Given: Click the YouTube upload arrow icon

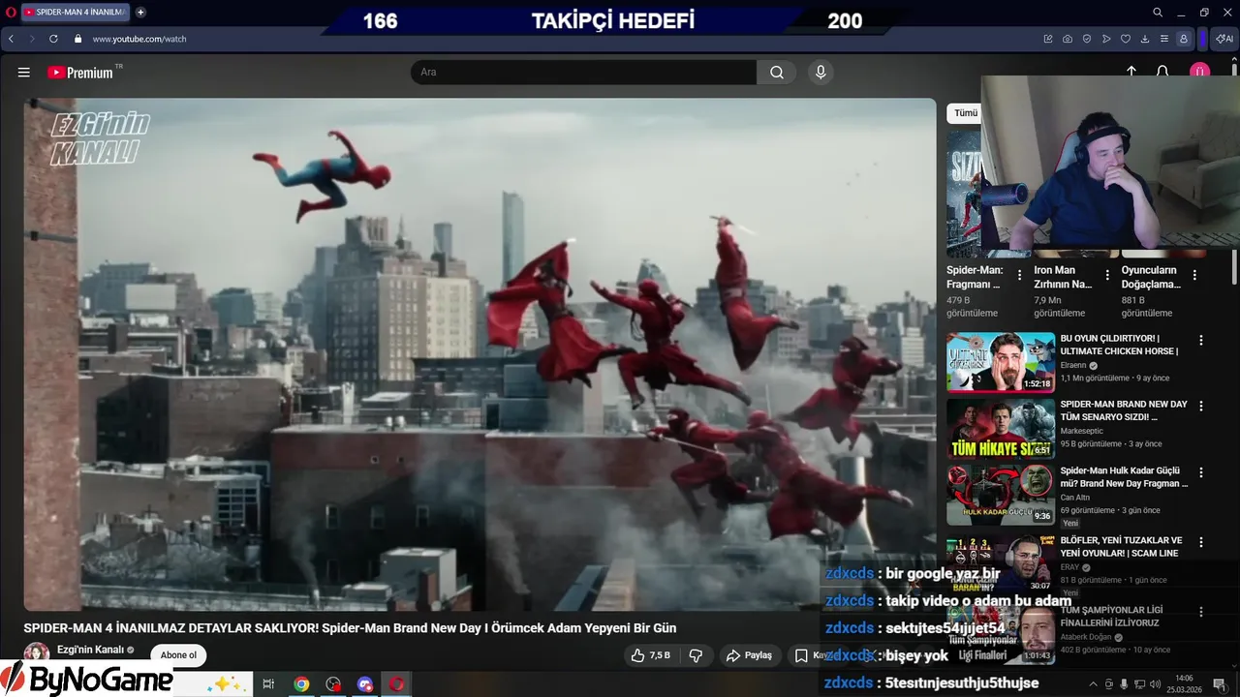Looking at the screenshot, I should pos(1131,73).
